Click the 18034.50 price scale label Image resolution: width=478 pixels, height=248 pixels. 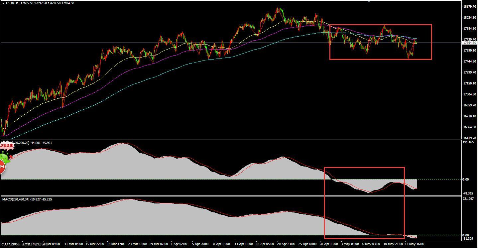(x=469, y=17)
